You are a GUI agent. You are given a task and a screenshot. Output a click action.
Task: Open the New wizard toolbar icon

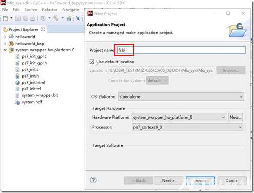coord(5,18)
